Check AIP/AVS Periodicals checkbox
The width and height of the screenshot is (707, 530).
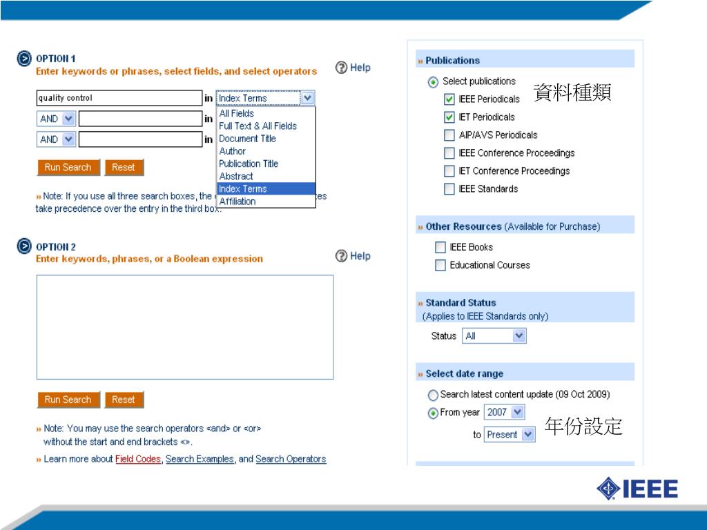(x=449, y=135)
